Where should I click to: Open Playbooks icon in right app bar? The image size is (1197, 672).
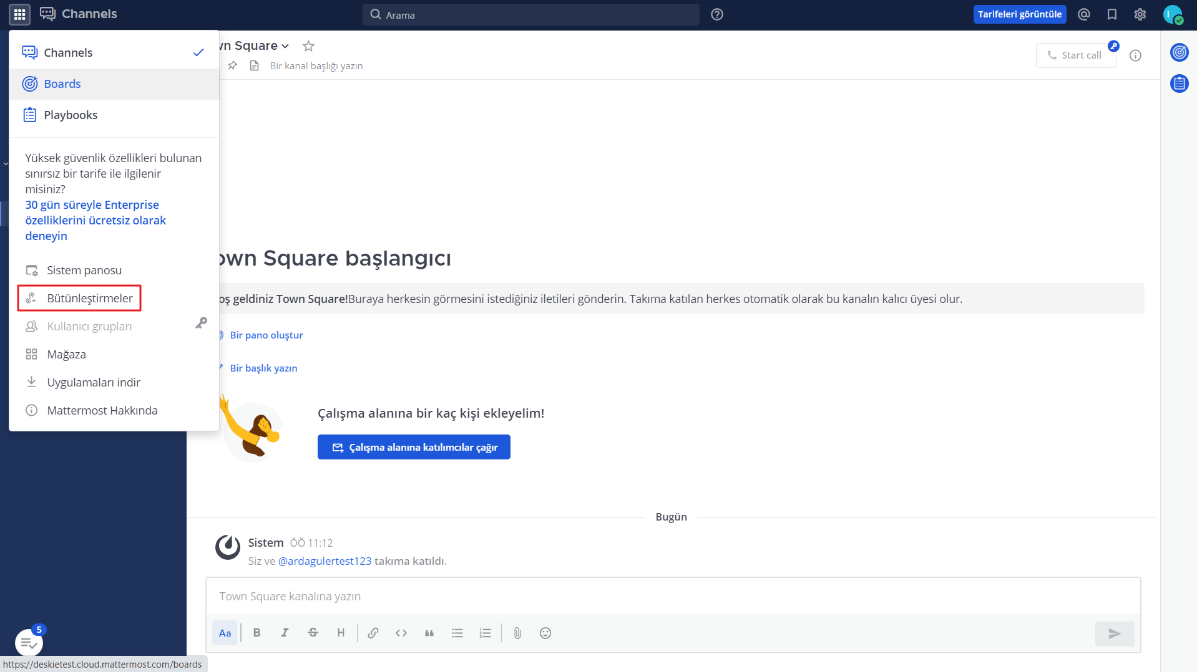[1179, 83]
